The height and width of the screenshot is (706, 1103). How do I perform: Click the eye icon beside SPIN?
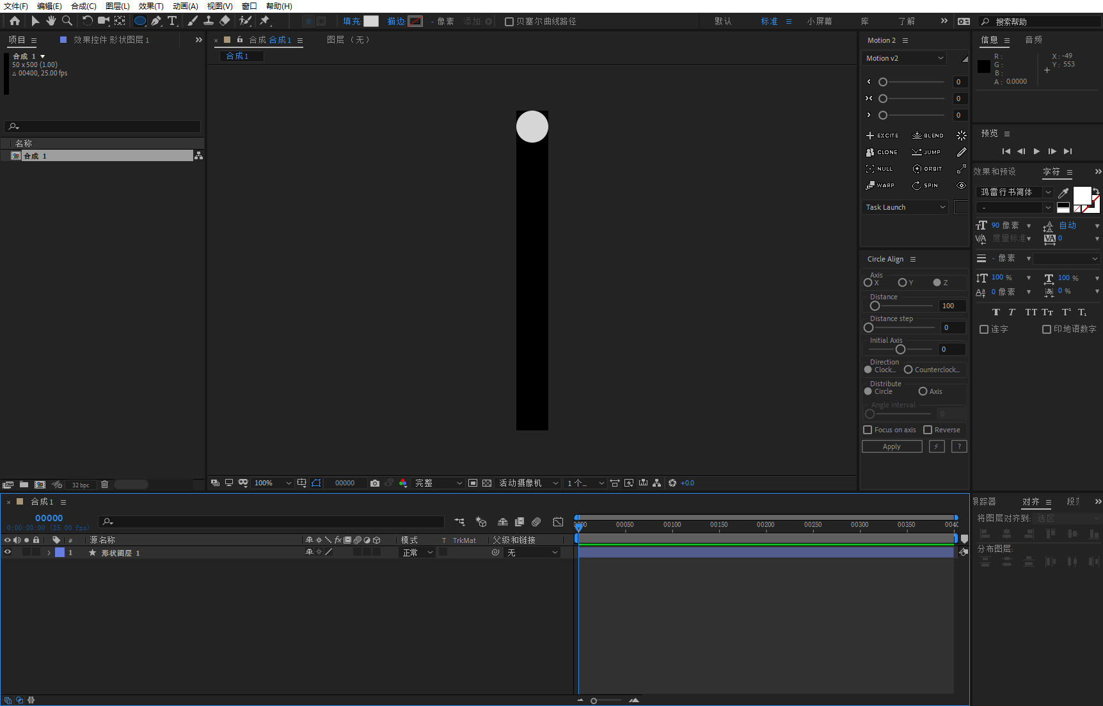click(962, 185)
